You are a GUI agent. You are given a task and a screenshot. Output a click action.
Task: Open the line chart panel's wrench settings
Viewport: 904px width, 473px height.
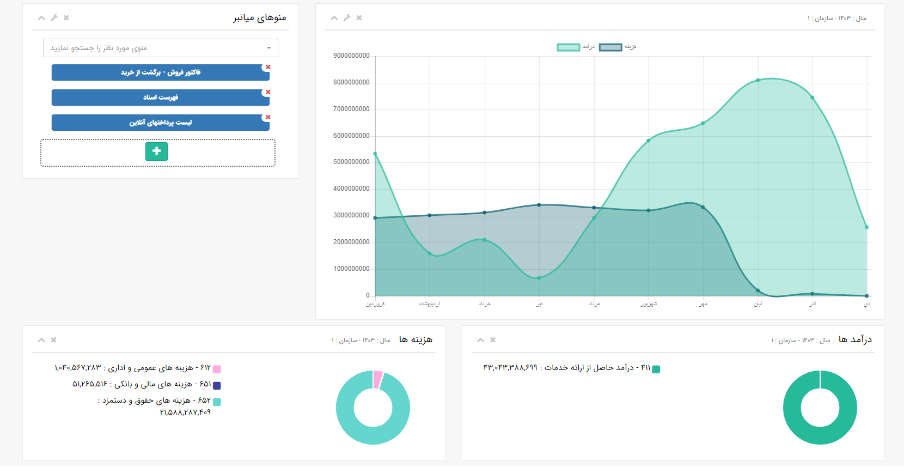pos(347,18)
